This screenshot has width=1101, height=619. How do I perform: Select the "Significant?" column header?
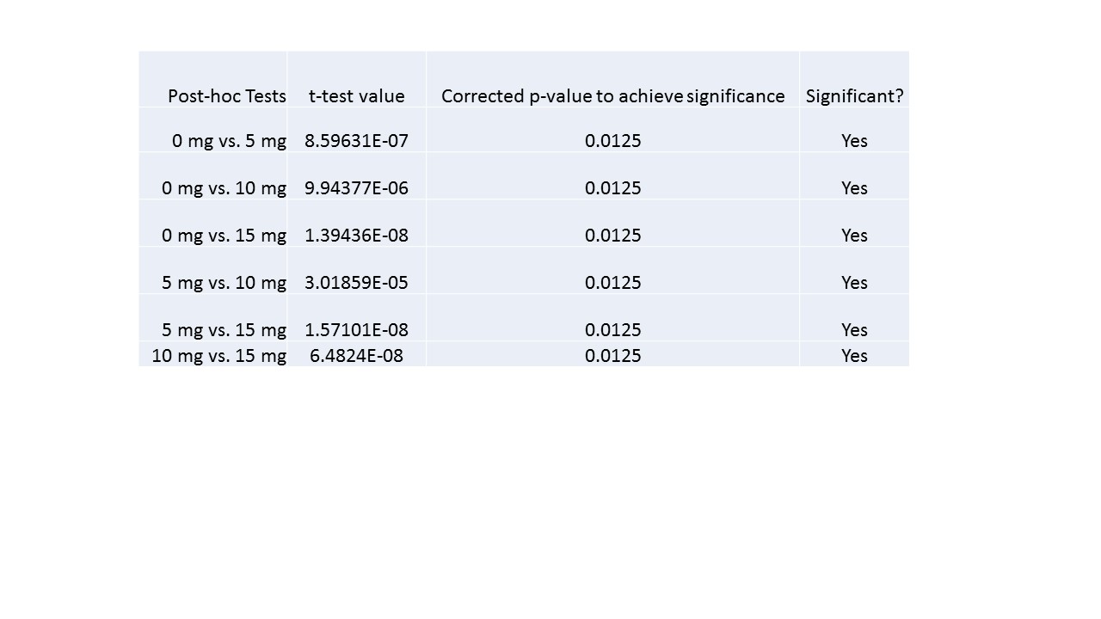coord(854,96)
